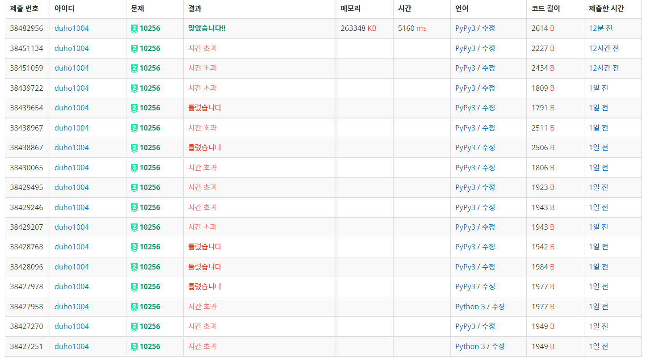
Task: Open PyPy3 source for submission 38427270
Action: click(x=465, y=326)
